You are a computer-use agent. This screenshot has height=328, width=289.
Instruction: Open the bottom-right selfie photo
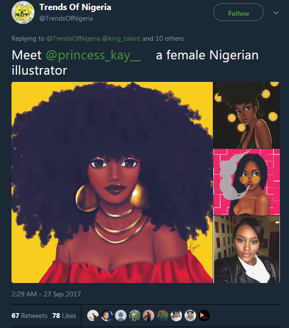[x=246, y=249]
